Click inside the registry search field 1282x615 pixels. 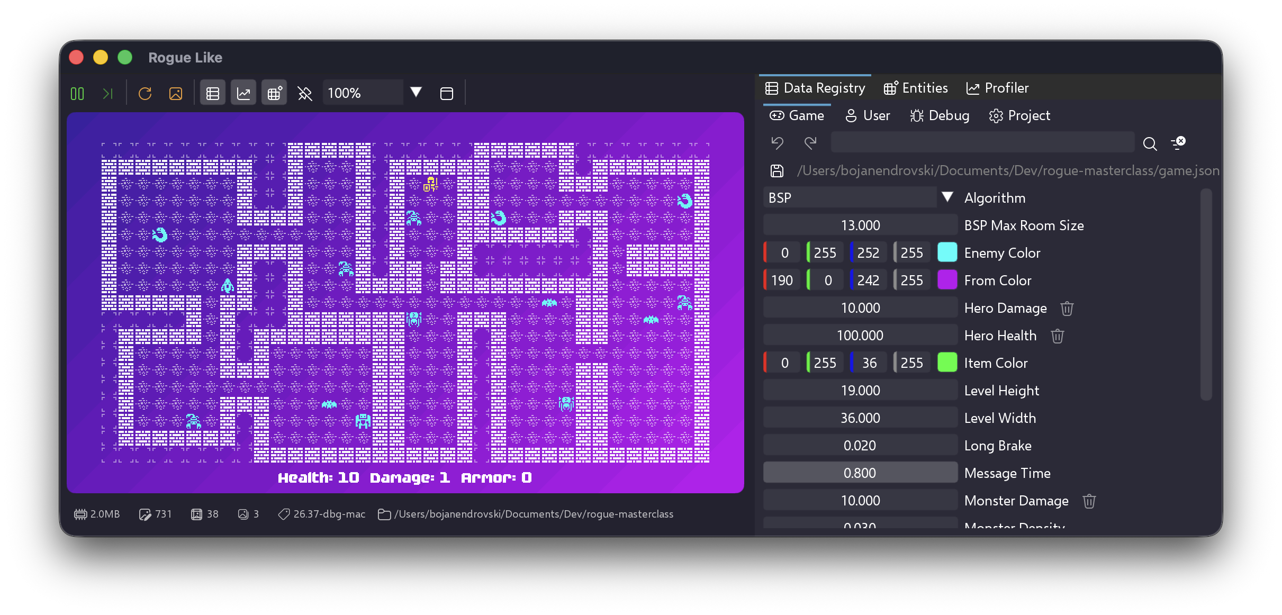(982, 142)
